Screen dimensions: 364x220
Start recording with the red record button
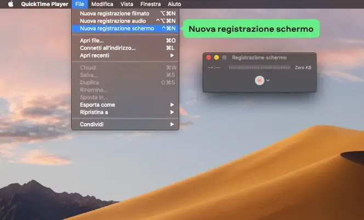pyautogui.click(x=259, y=80)
